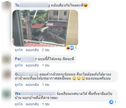Click the laughing emoji in first comment
Viewport: 126px width, 108px height.
[x=86, y=5]
